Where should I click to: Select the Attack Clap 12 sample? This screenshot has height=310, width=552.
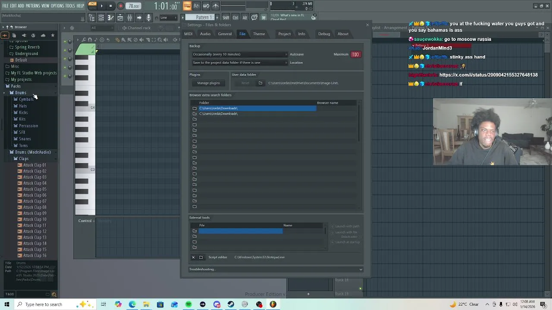[x=34, y=232]
